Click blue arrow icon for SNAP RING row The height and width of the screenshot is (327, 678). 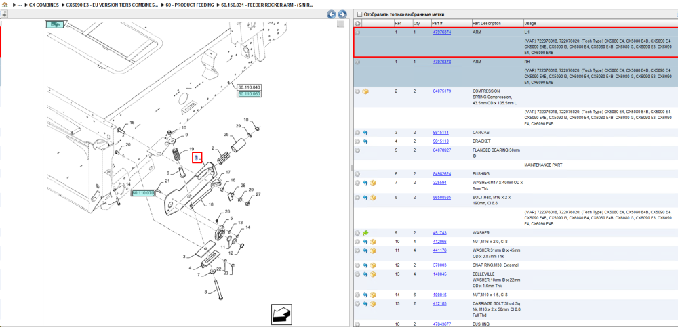(x=365, y=265)
